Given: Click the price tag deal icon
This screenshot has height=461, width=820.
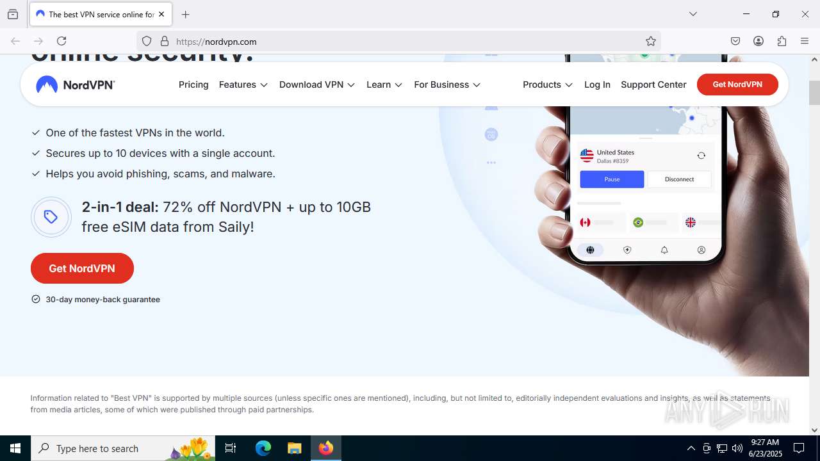Looking at the screenshot, I should coord(51,217).
